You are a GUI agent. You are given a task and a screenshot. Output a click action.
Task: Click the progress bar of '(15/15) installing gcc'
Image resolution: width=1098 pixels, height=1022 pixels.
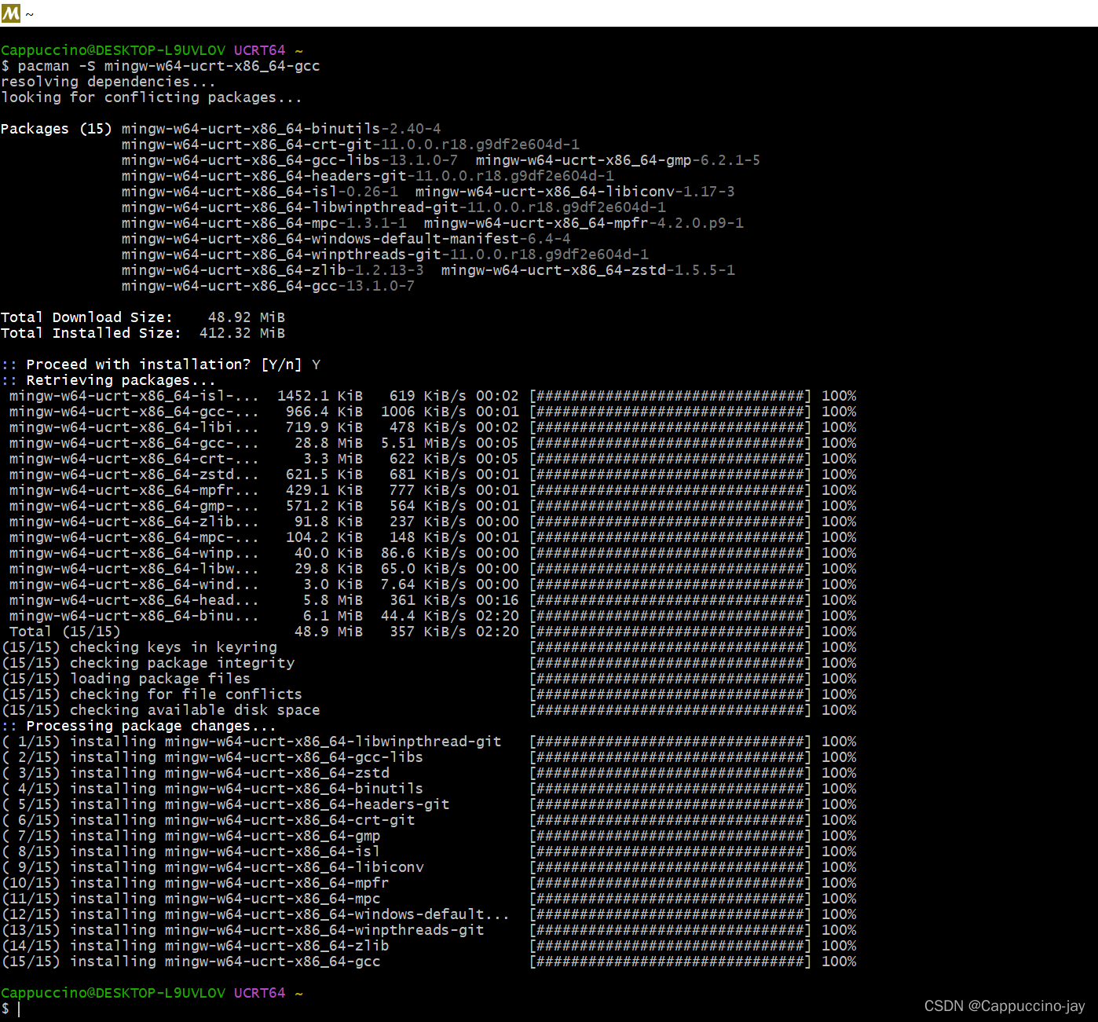pos(670,962)
